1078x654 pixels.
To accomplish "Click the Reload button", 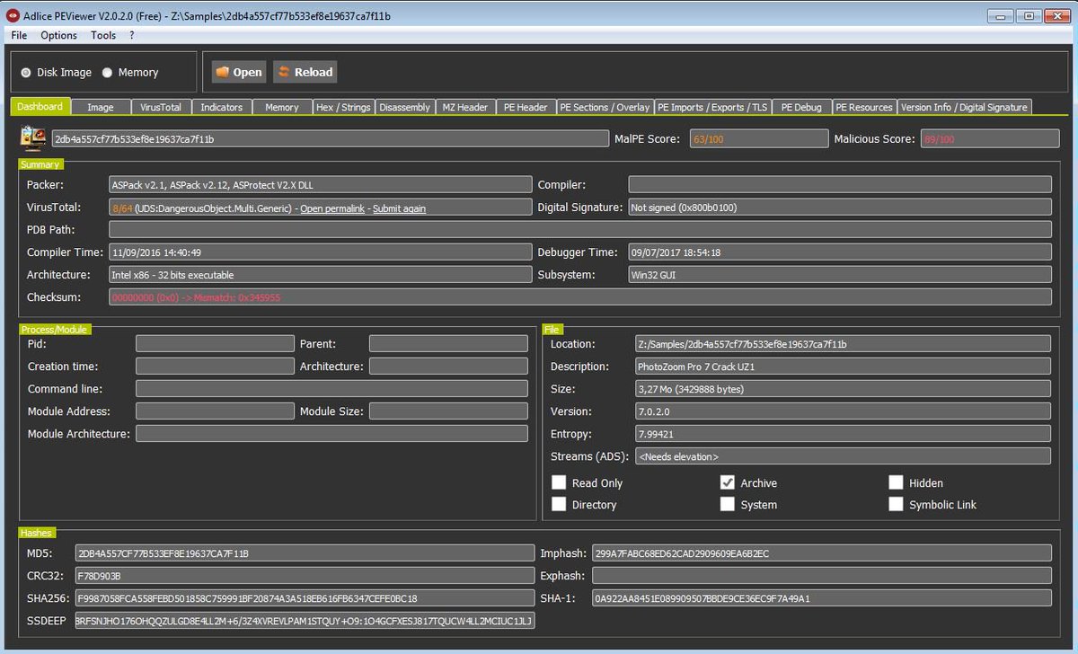I will pyautogui.click(x=305, y=72).
